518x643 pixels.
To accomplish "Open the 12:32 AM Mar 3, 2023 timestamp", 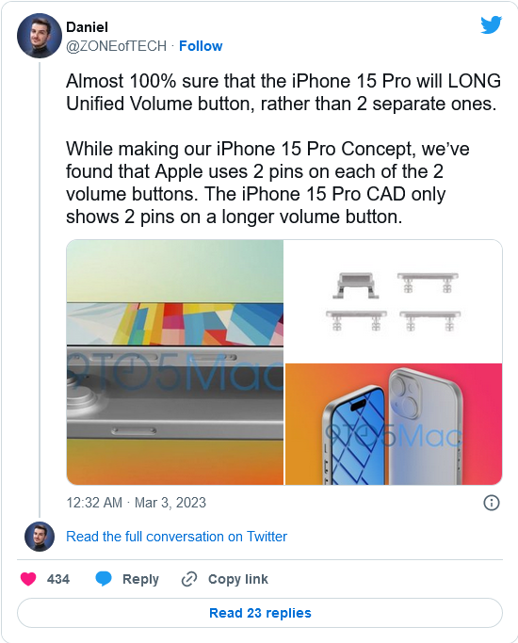I will pyautogui.click(x=136, y=503).
